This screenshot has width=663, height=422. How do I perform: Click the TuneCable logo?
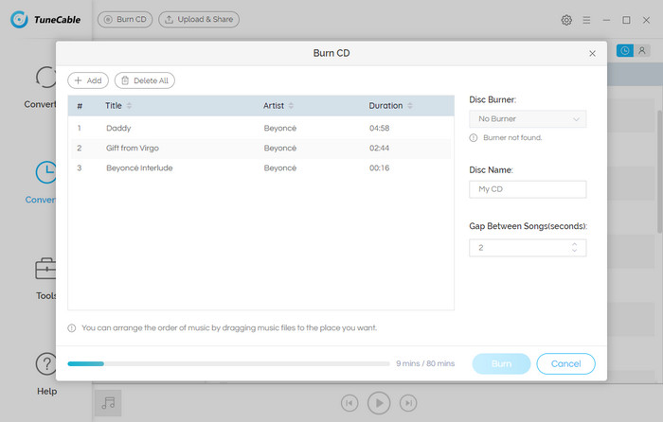[x=45, y=20]
